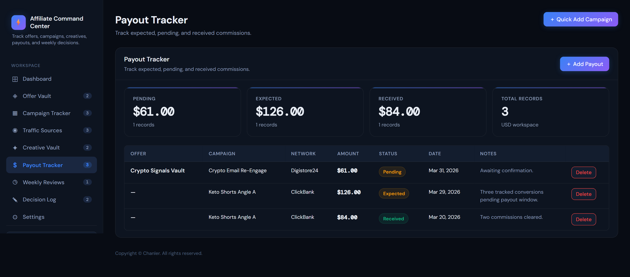
Task: Click the Pending status badge
Action: pyautogui.click(x=392, y=172)
